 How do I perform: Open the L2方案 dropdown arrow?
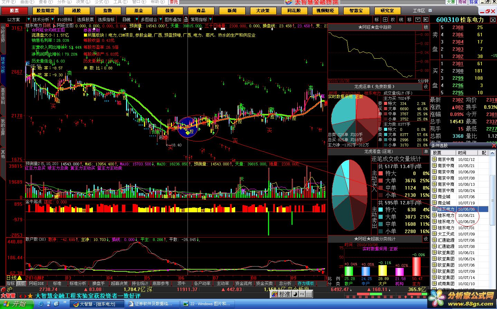[x=29, y=20]
